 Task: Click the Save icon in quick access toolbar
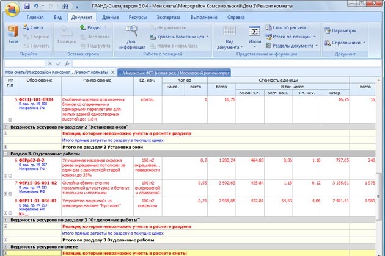point(27,6)
